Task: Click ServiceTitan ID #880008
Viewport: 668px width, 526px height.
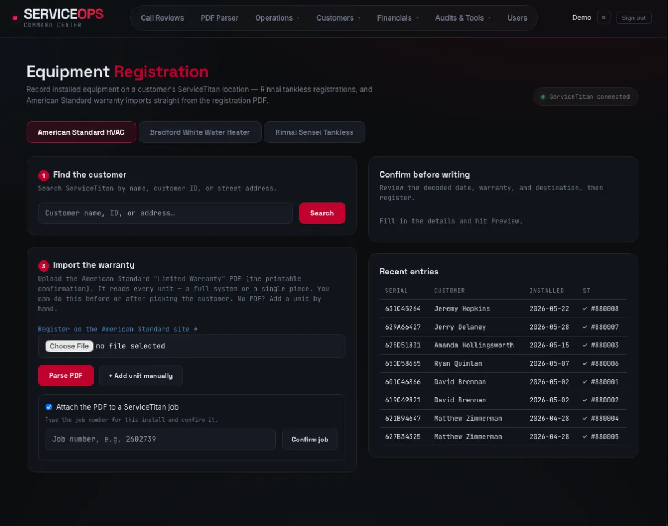Action: 605,308
